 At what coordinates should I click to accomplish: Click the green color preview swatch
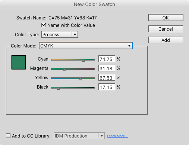pyautogui.click(x=19, y=62)
